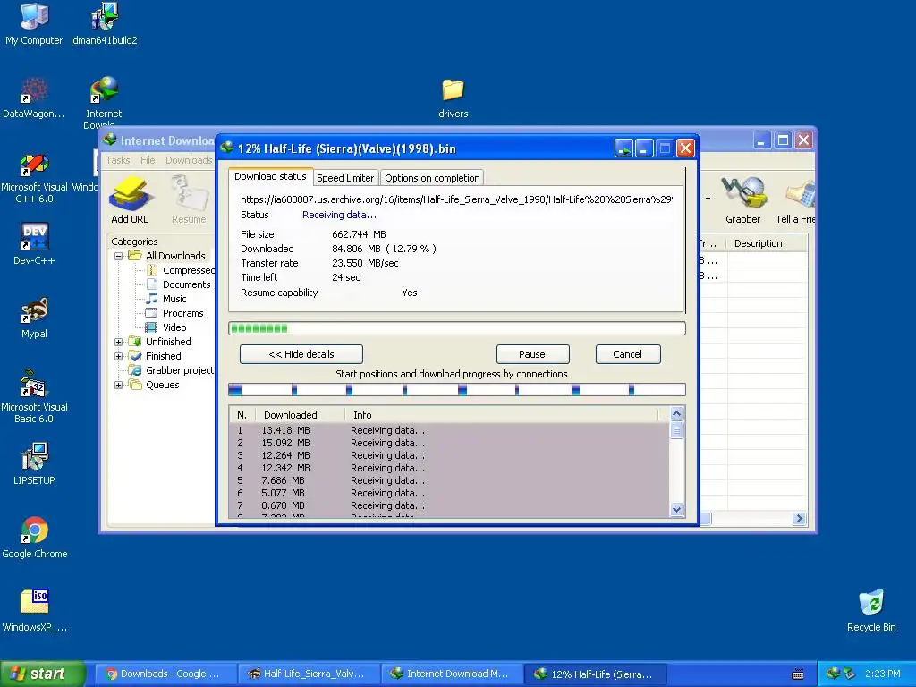Click connections list scroll down arrow
Viewport: 916px width, 687px height.
pos(676,509)
